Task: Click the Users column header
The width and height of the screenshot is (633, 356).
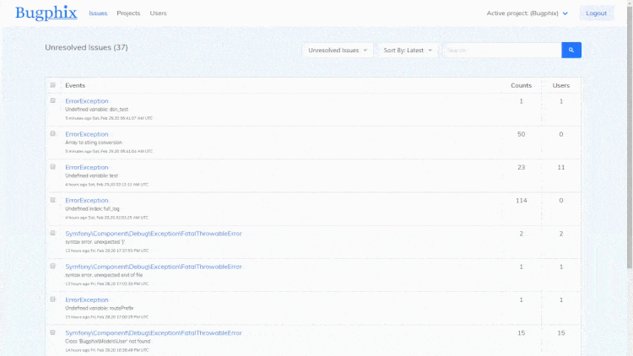Action: pyautogui.click(x=560, y=85)
